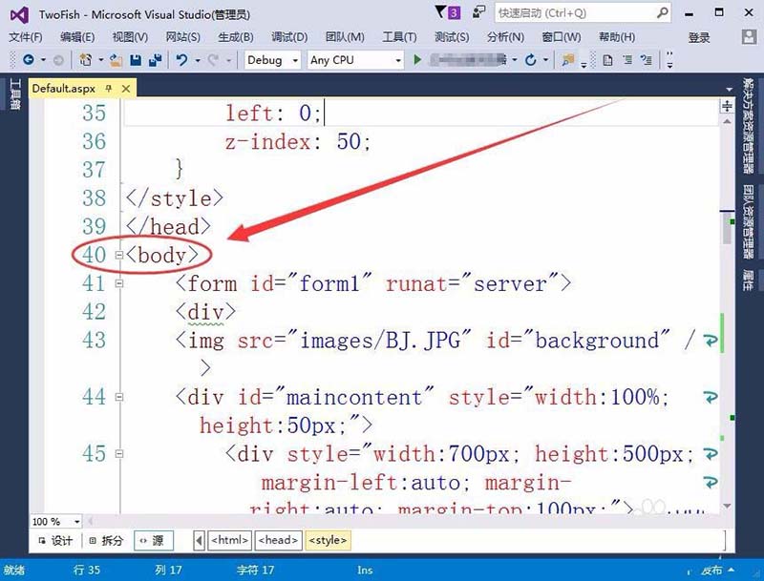
Task: Switch to 拆分 split view
Action: [x=106, y=541]
